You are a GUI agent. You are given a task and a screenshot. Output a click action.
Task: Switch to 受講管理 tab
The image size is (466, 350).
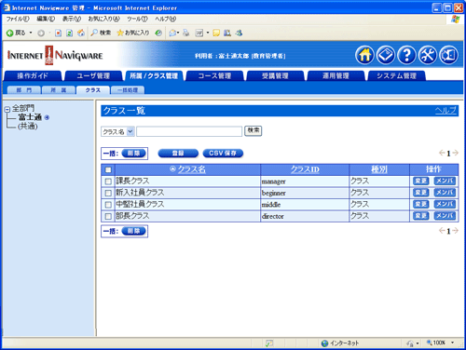275,75
